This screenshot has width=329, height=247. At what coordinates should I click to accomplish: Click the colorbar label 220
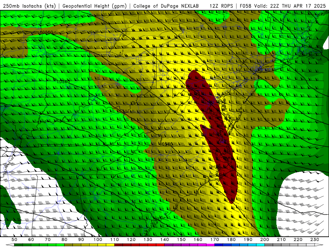(x=298, y=240)
